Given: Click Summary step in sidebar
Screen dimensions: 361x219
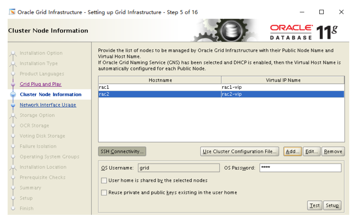Looking at the screenshot, I should point(30,188).
